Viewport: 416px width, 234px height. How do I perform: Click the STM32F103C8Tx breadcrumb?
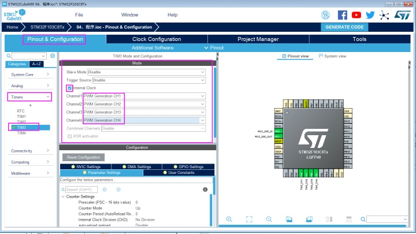47,27
